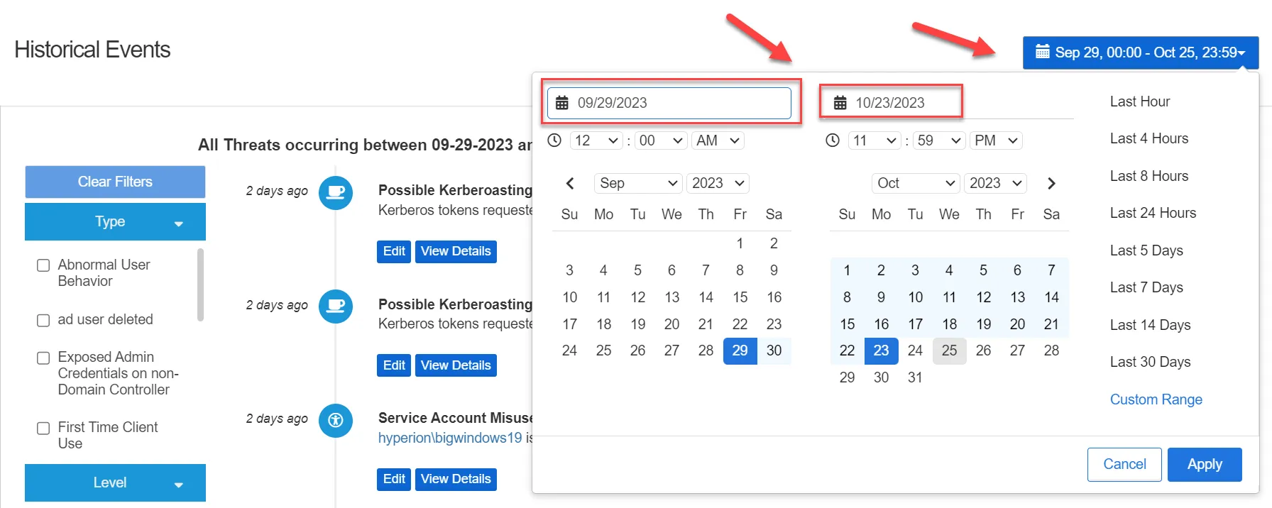
Task: Open the Sep month dropdown
Action: (x=638, y=183)
